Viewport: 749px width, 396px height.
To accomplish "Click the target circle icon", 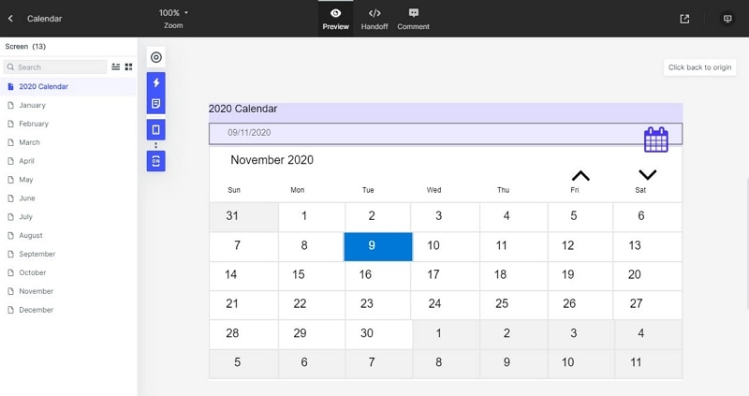I will click(x=156, y=58).
